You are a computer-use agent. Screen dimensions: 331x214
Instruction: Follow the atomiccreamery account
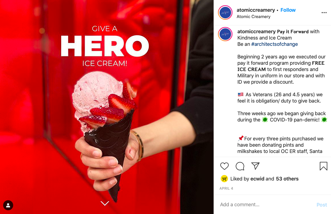click(x=288, y=10)
